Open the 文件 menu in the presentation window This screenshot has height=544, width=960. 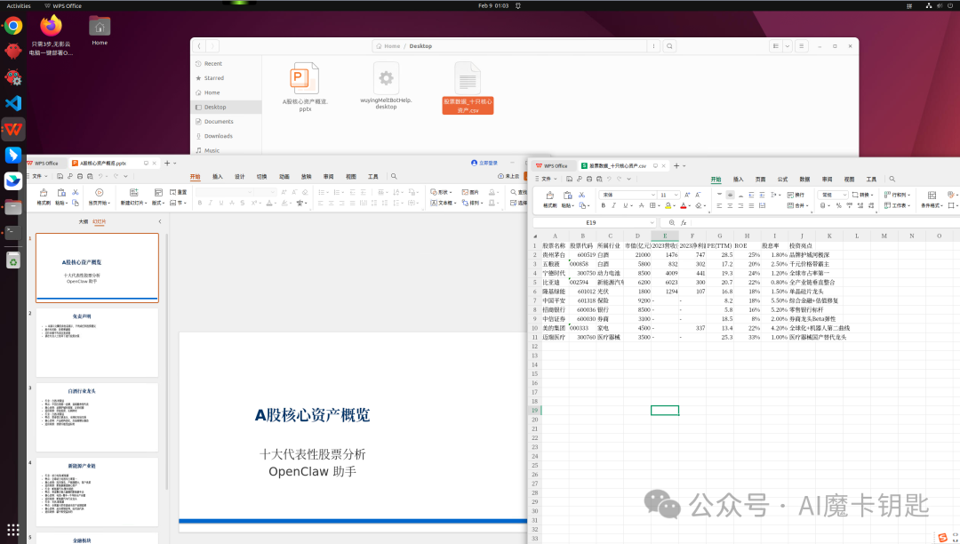[36, 176]
